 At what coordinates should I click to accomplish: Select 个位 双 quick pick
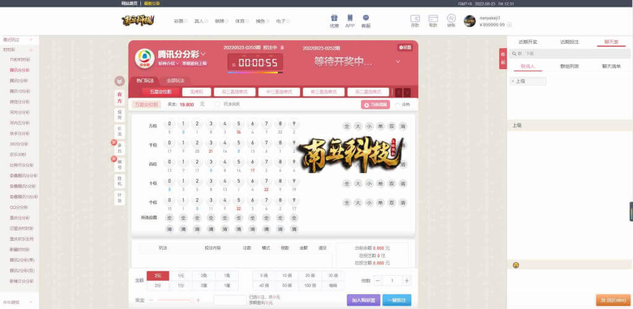[x=391, y=203]
